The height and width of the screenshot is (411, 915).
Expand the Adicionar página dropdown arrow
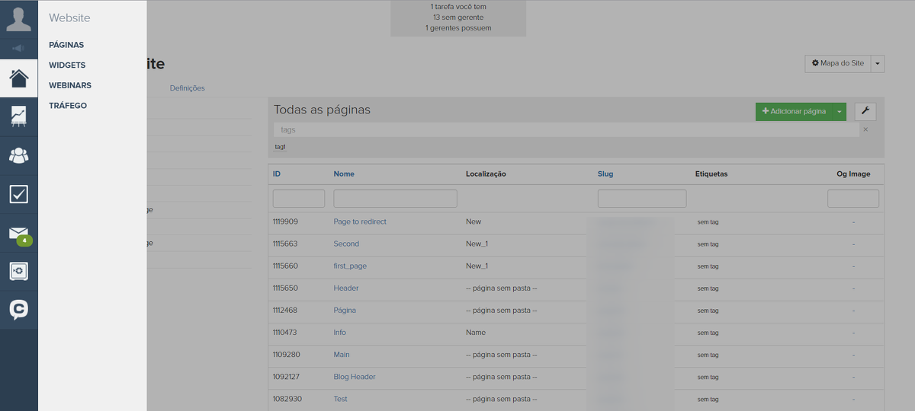[x=840, y=112]
